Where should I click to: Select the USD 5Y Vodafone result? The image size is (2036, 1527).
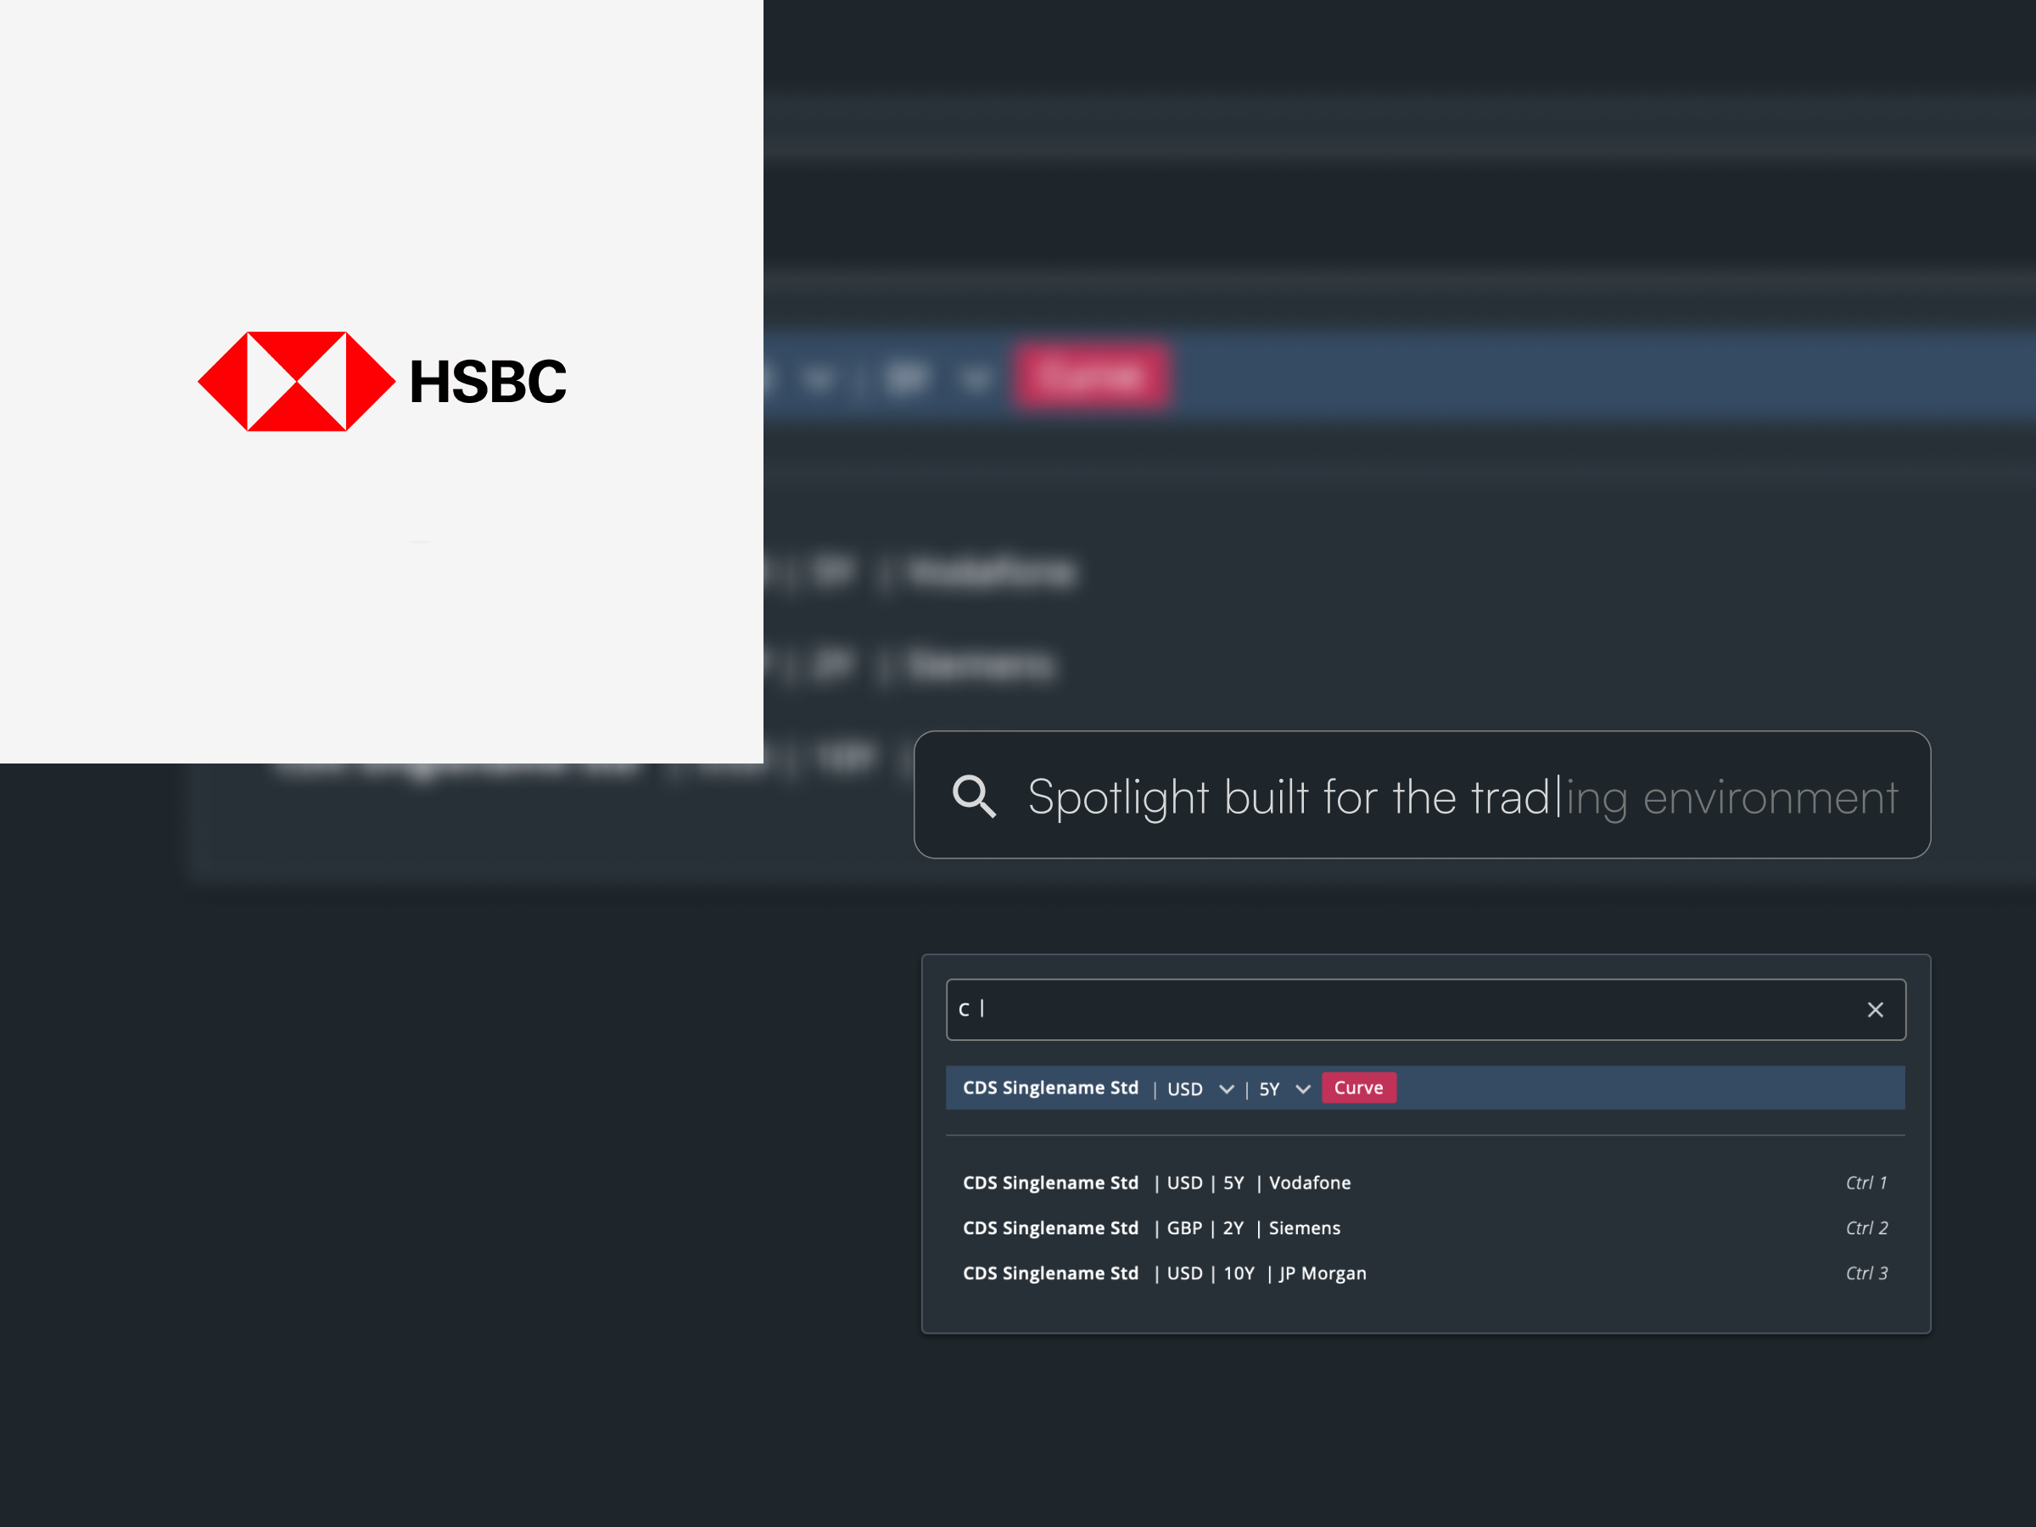pyautogui.click(x=1426, y=1183)
